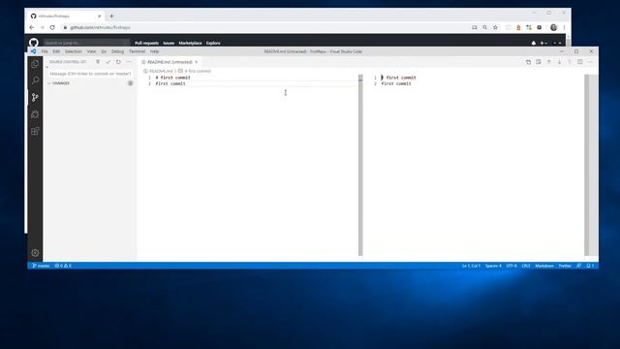The width and height of the screenshot is (620, 349).
Task: Open Issues link on GitHub
Action: [x=169, y=43]
